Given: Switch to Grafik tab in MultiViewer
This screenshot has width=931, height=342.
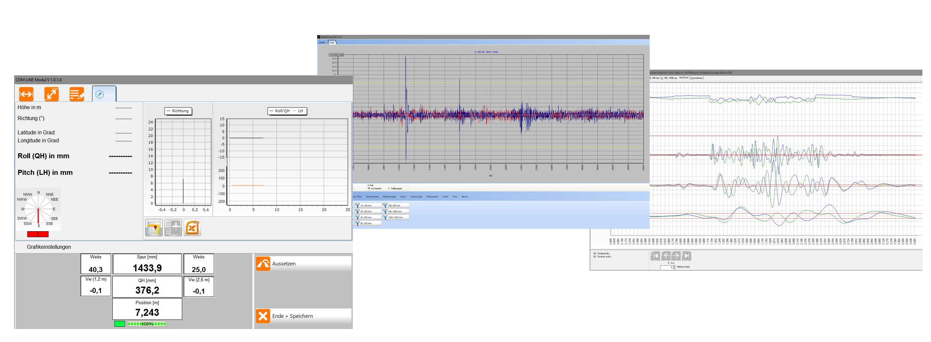Looking at the screenshot, I should (x=322, y=42).
